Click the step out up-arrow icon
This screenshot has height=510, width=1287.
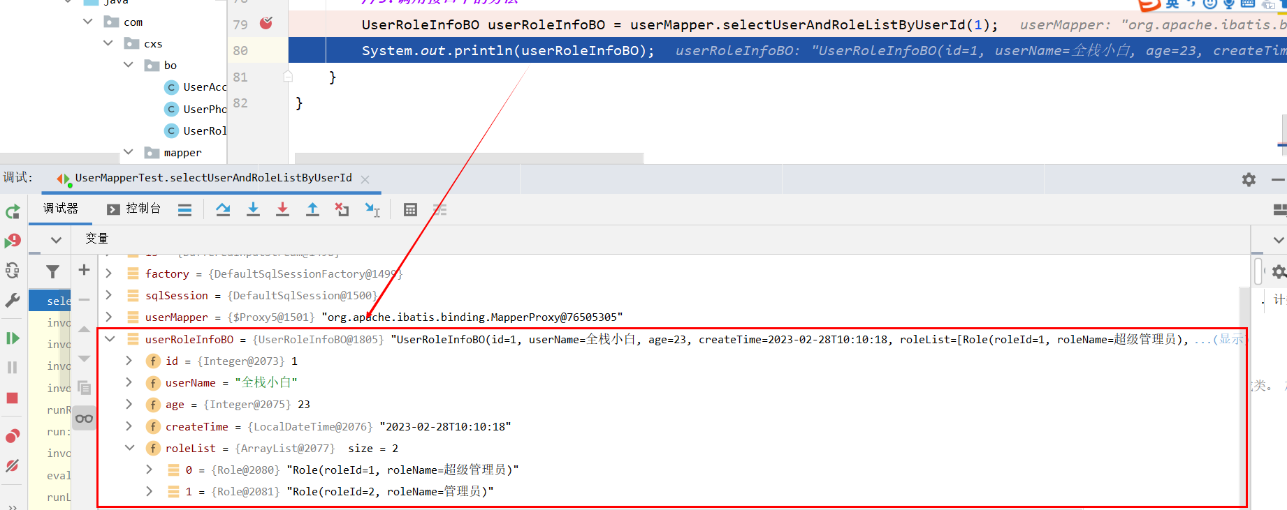(312, 209)
